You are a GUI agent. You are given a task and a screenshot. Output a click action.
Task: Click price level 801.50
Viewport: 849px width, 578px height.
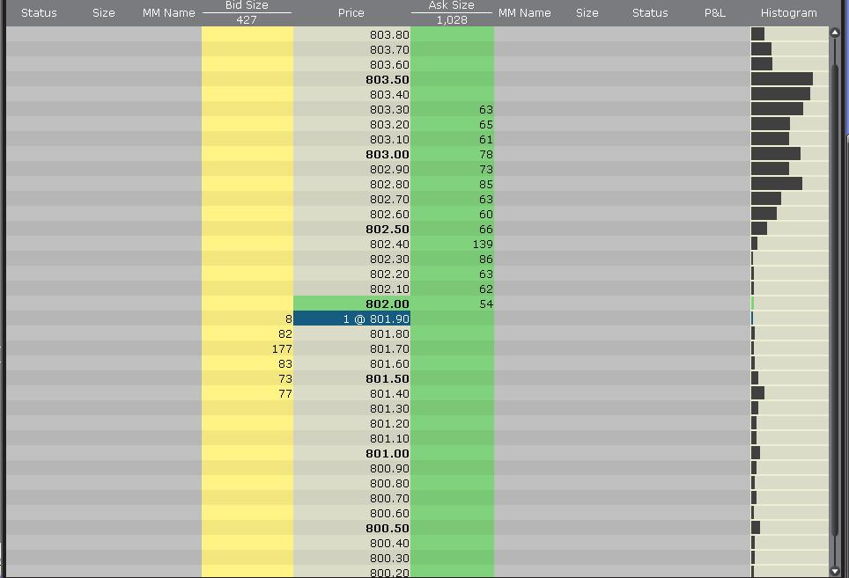pyautogui.click(x=352, y=378)
